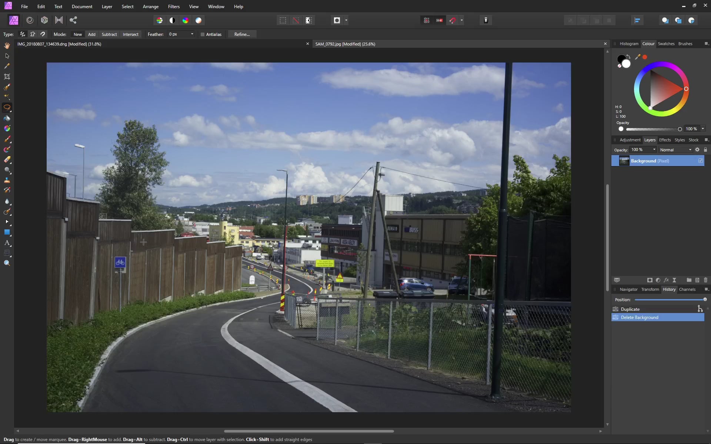Expand the snapping options dropdown arrow

[x=462, y=20]
